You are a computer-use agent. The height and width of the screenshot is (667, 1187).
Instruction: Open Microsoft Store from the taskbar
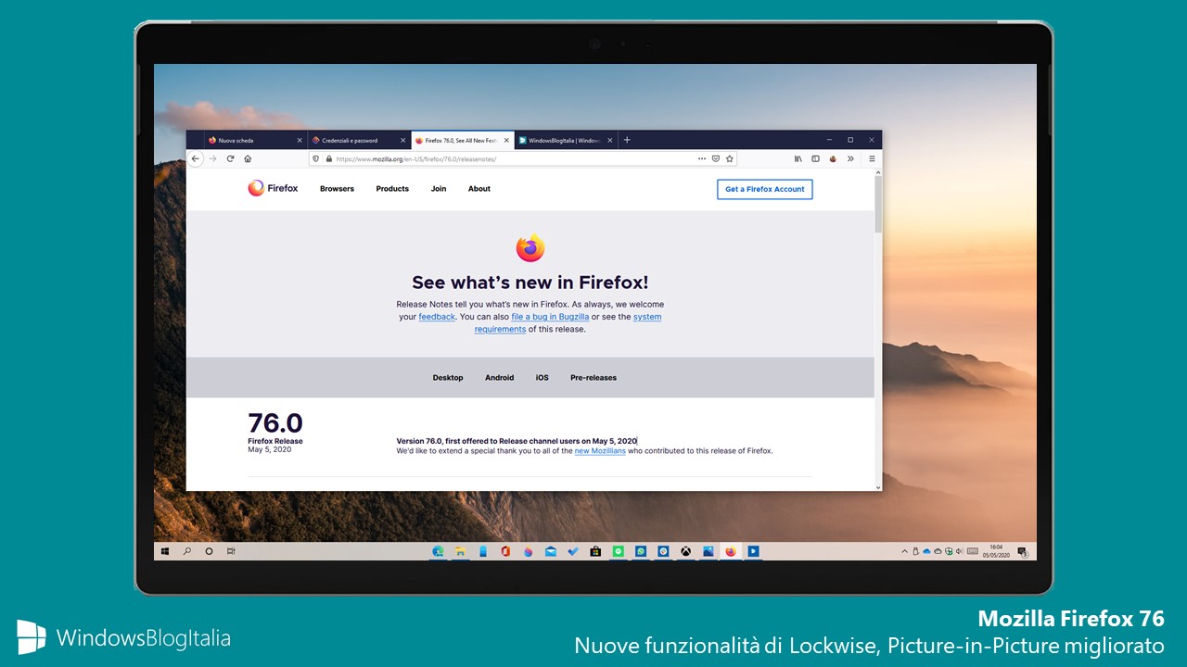coord(595,551)
